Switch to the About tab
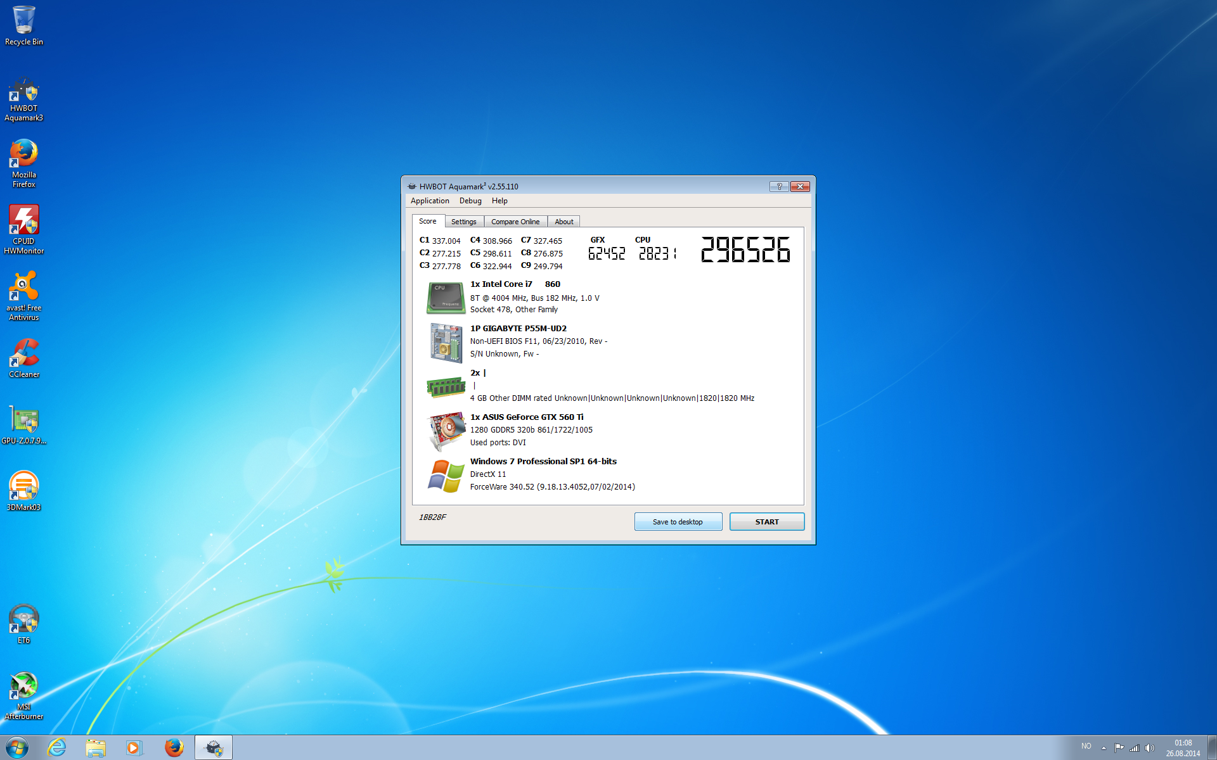The image size is (1217, 760). pos(564,222)
